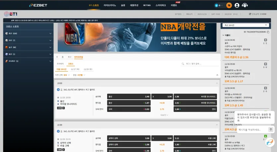
Task: Click the American football icon in sidebar
Action: (x=7, y=61)
